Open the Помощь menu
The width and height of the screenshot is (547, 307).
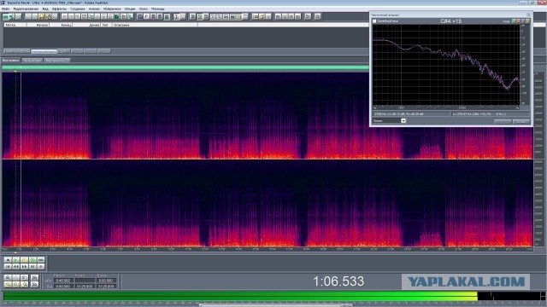coord(157,9)
